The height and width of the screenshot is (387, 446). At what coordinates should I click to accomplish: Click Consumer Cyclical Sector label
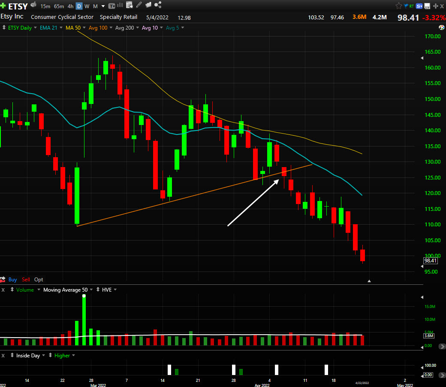pos(62,17)
